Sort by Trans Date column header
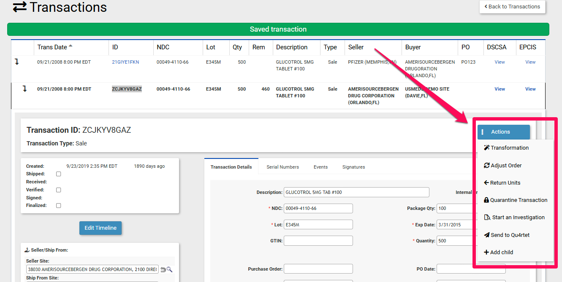 pyautogui.click(x=52, y=47)
